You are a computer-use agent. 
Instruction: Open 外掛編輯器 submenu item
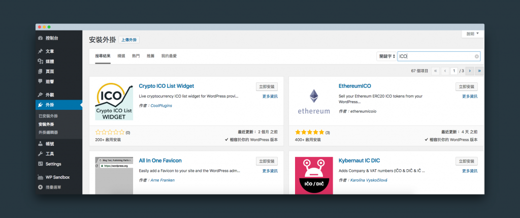point(48,133)
